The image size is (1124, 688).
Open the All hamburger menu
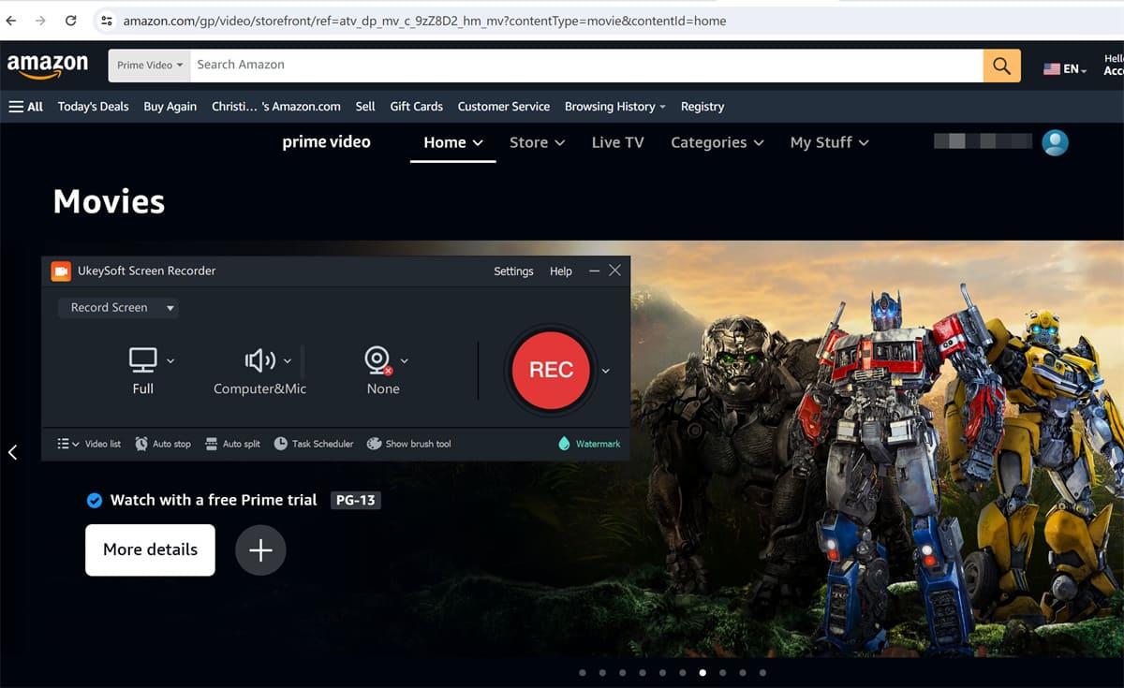[x=26, y=107]
